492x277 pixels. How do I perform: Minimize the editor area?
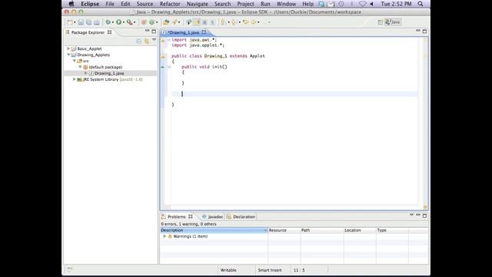click(x=418, y=31)
